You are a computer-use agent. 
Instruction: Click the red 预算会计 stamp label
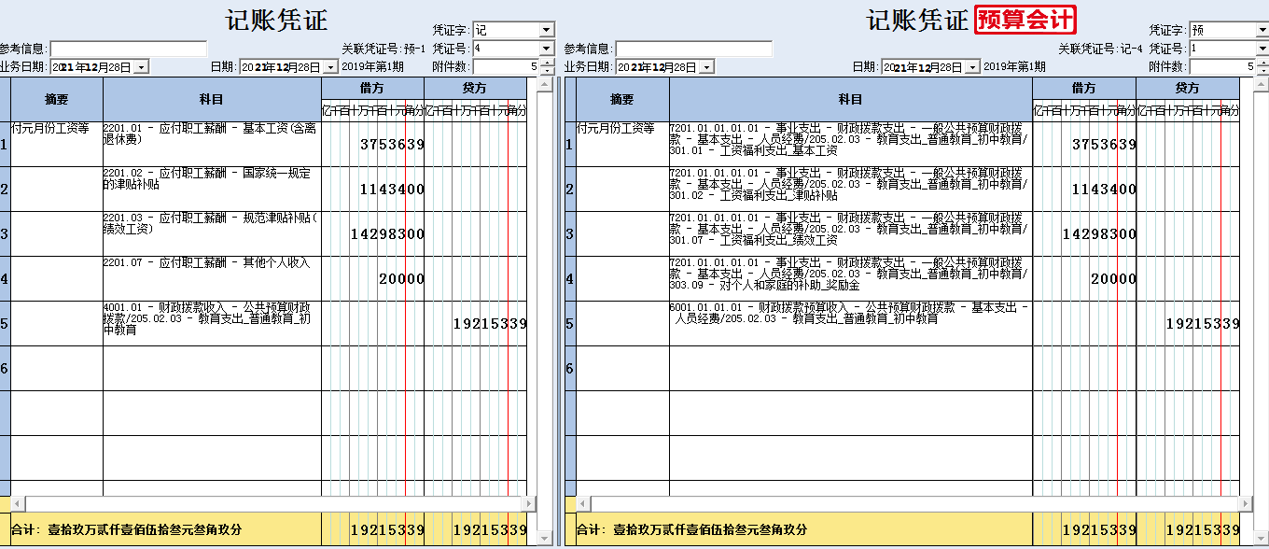(1025, 20)
